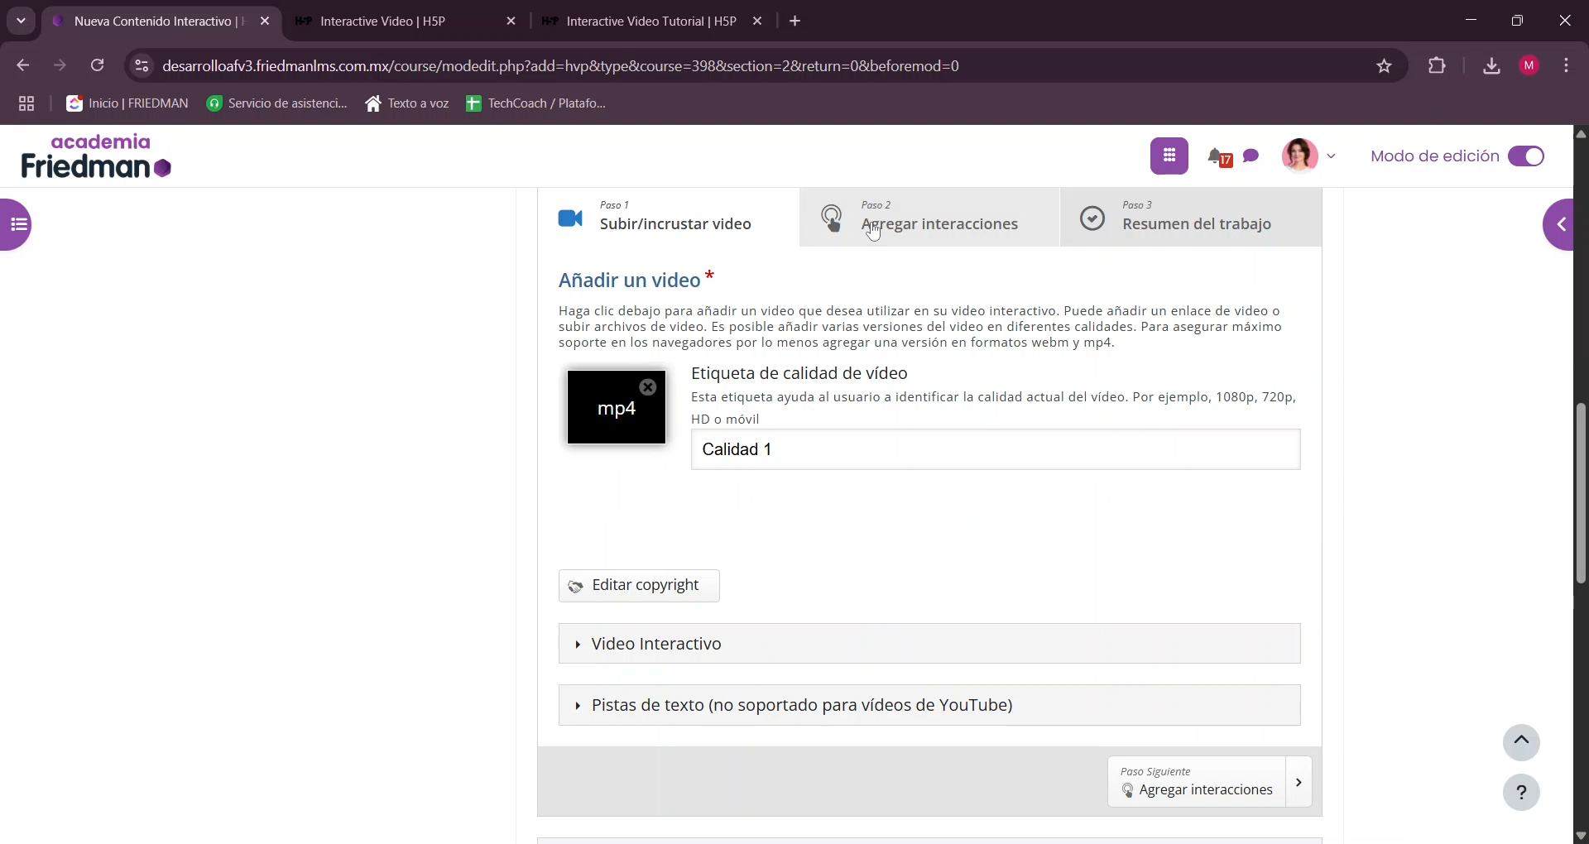
Task: Switch to Paso 3 Resumen del trabajo tab
Action: coord(1191,217)
